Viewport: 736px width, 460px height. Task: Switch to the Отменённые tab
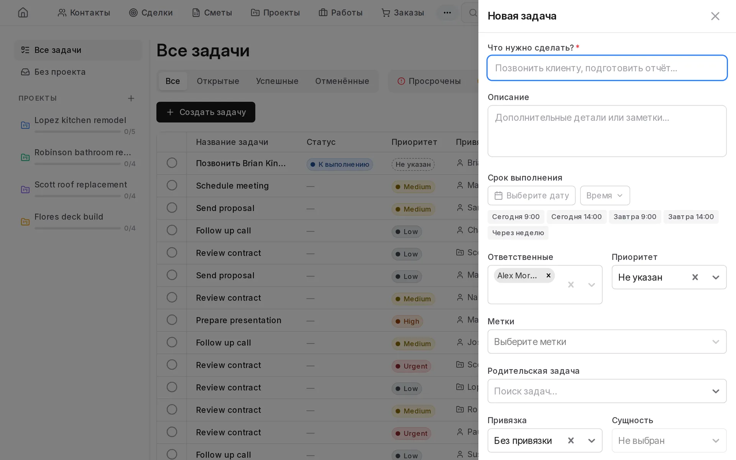point(342,81)
